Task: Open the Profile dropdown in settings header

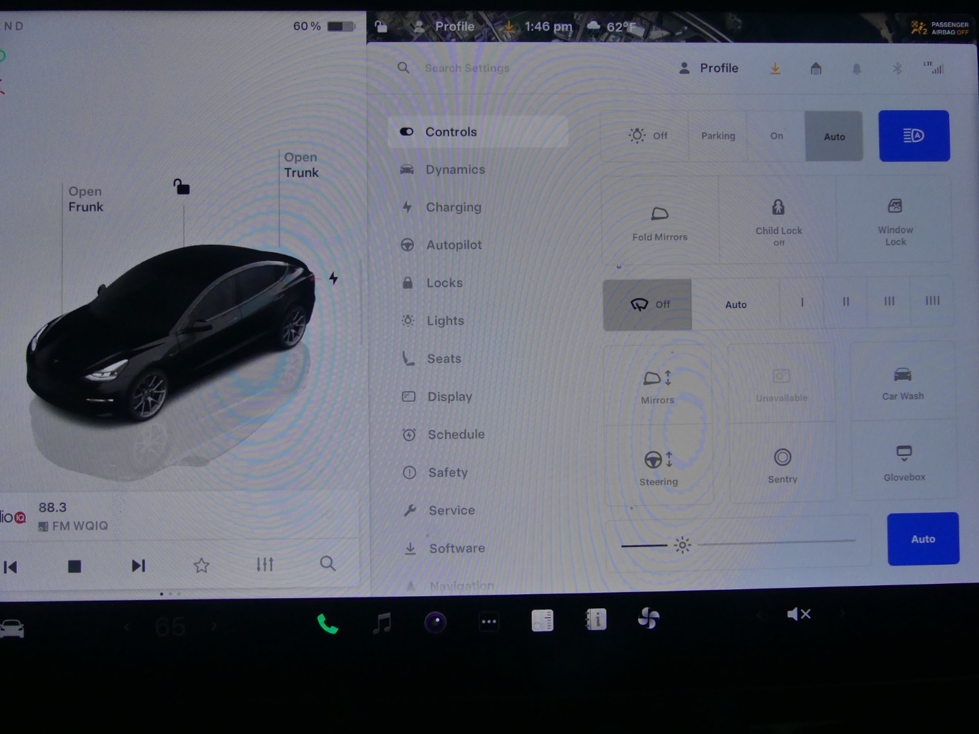Action: 709,68
